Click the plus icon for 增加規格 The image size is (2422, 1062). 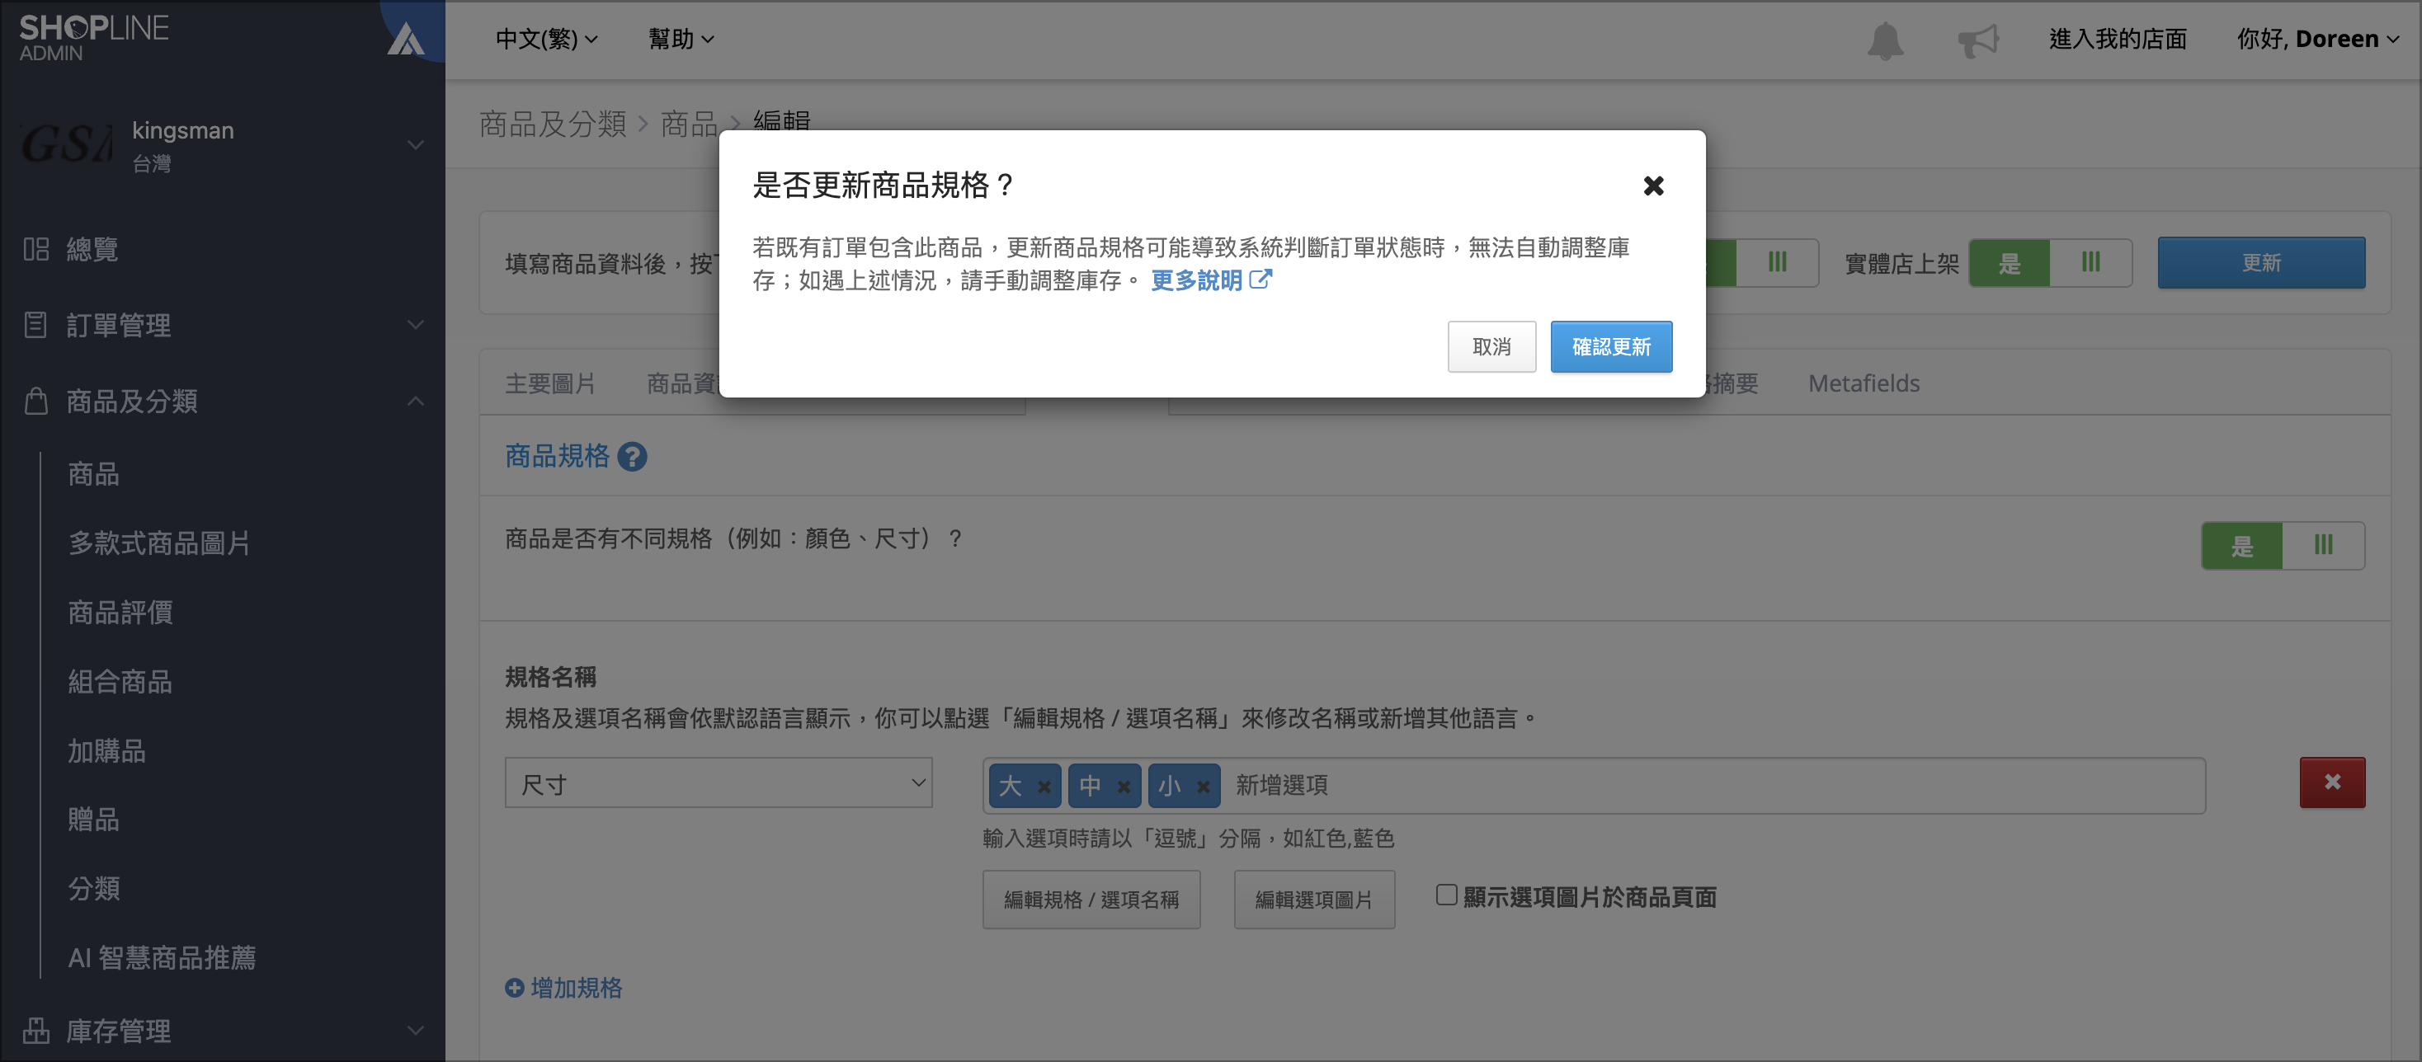(514, 988)
